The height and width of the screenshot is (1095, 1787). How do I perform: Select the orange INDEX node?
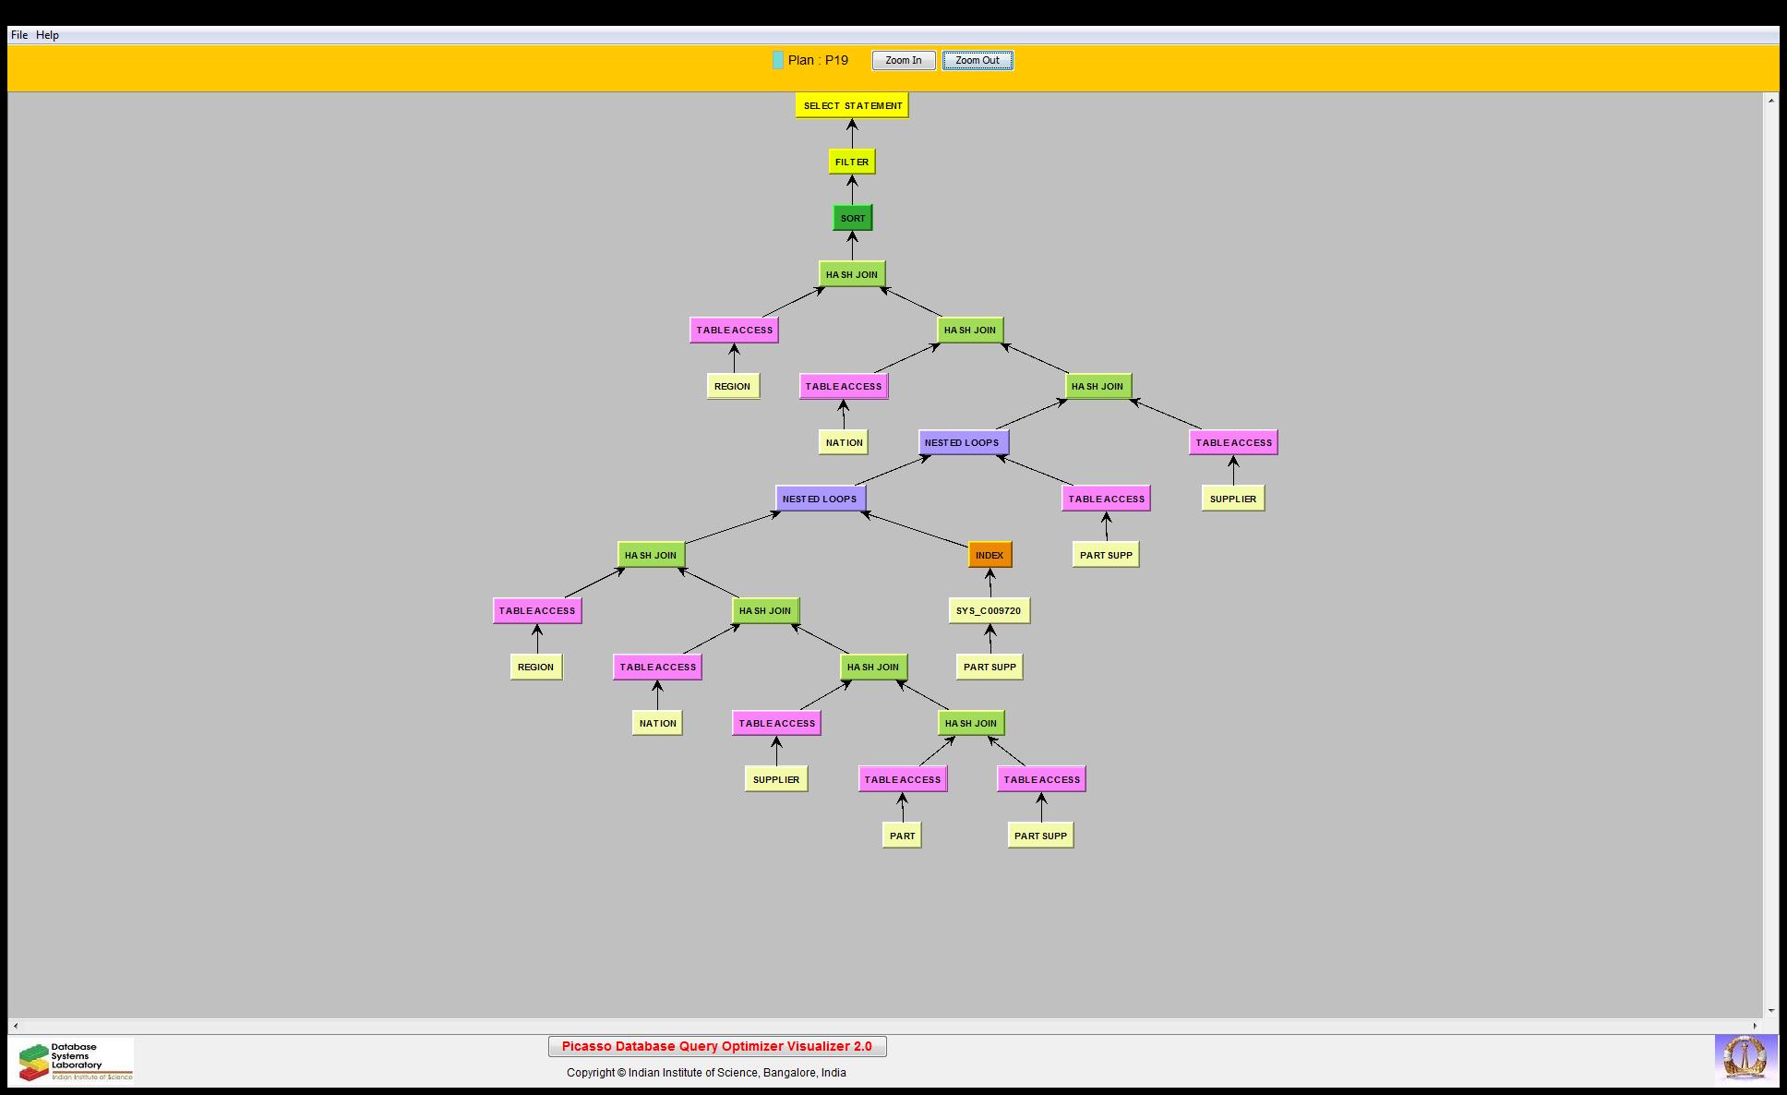point(989,555)
